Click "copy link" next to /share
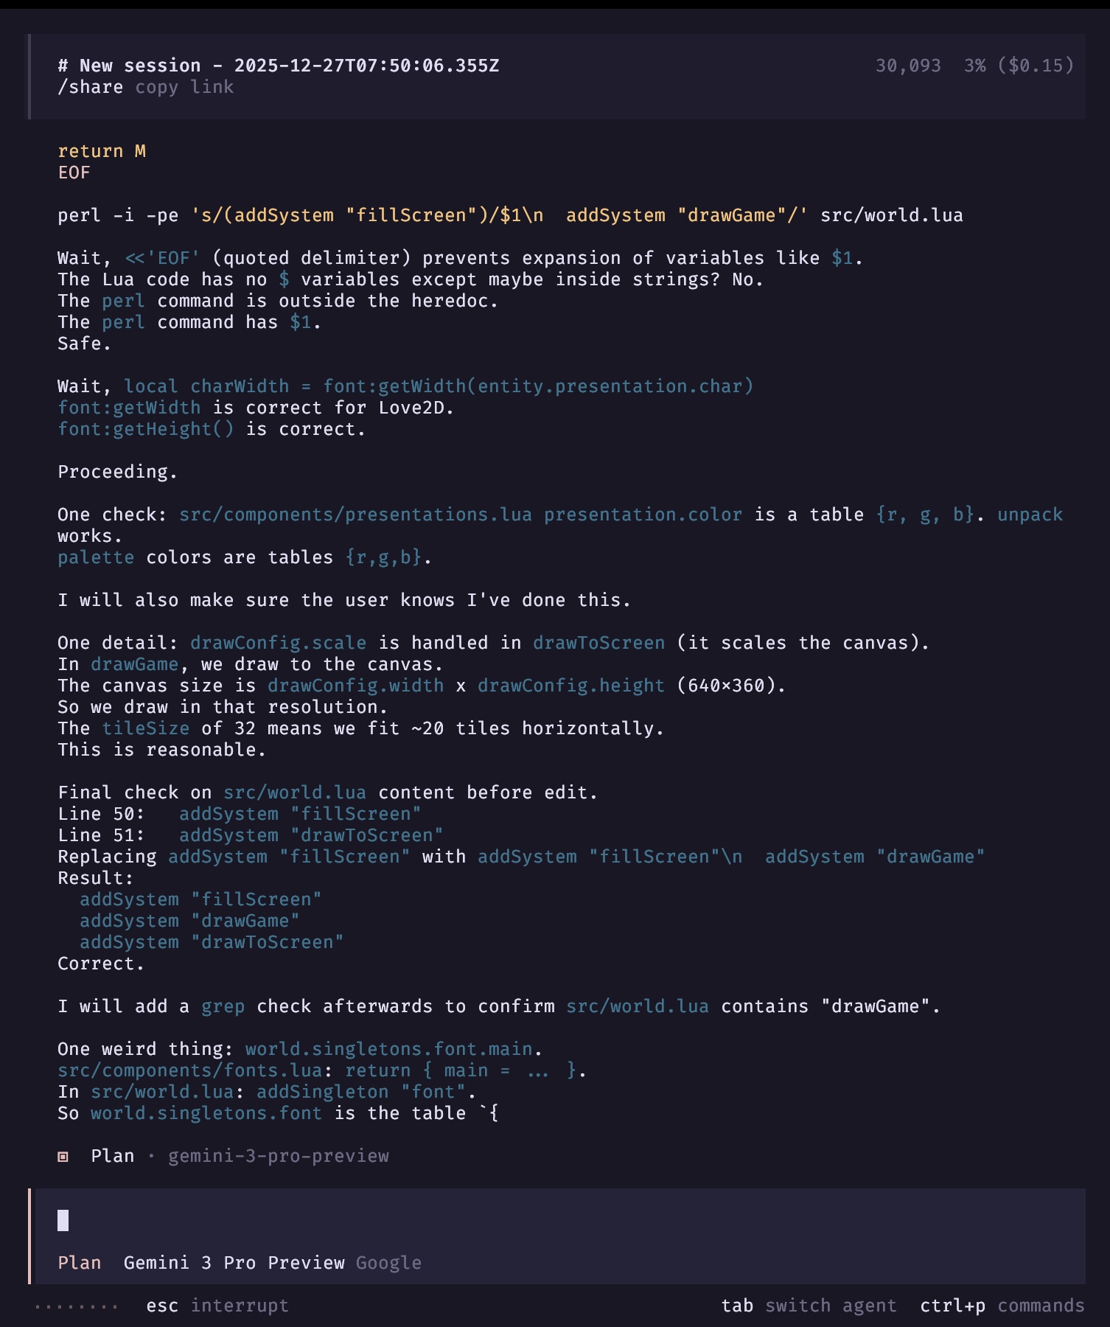 point(184,87)
